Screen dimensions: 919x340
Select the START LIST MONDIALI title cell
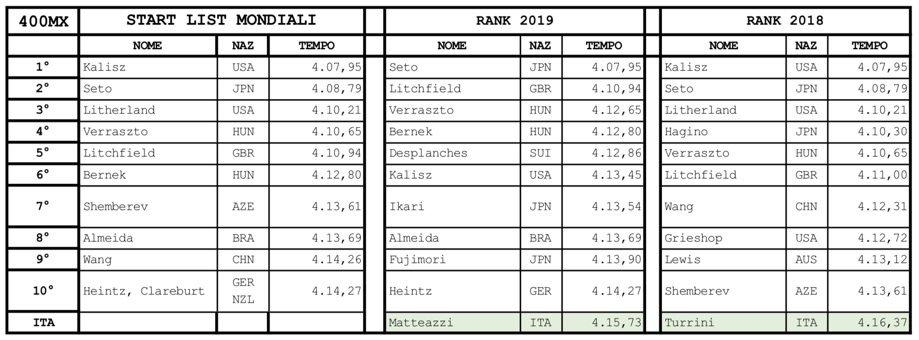pyautogui.click(x=221, y=21)
